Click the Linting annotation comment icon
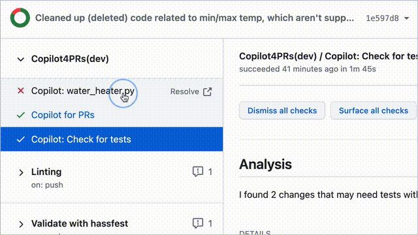Viewport: 418px width, 235px height. (x=198, y=172)
